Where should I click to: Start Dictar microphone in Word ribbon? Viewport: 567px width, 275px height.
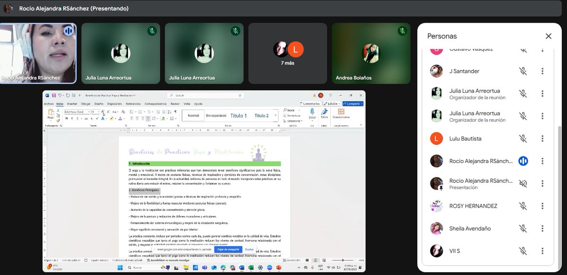312,112
